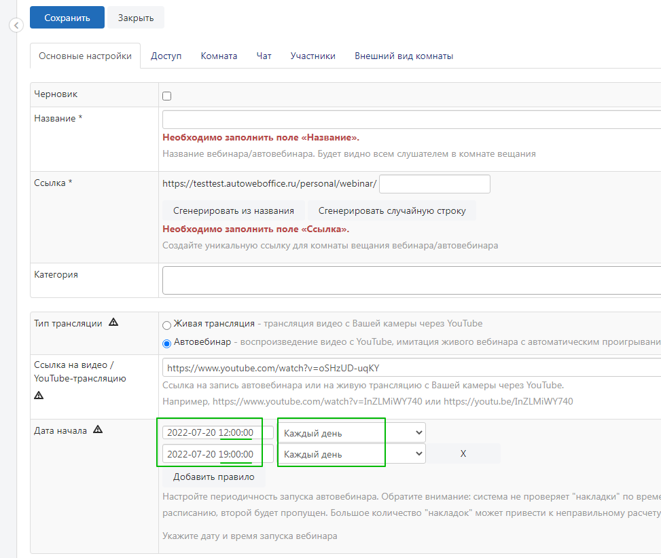This screenshot has width=661, height=558.
Task: Switch to the Участники tab
Action: (x=312, y=56)
